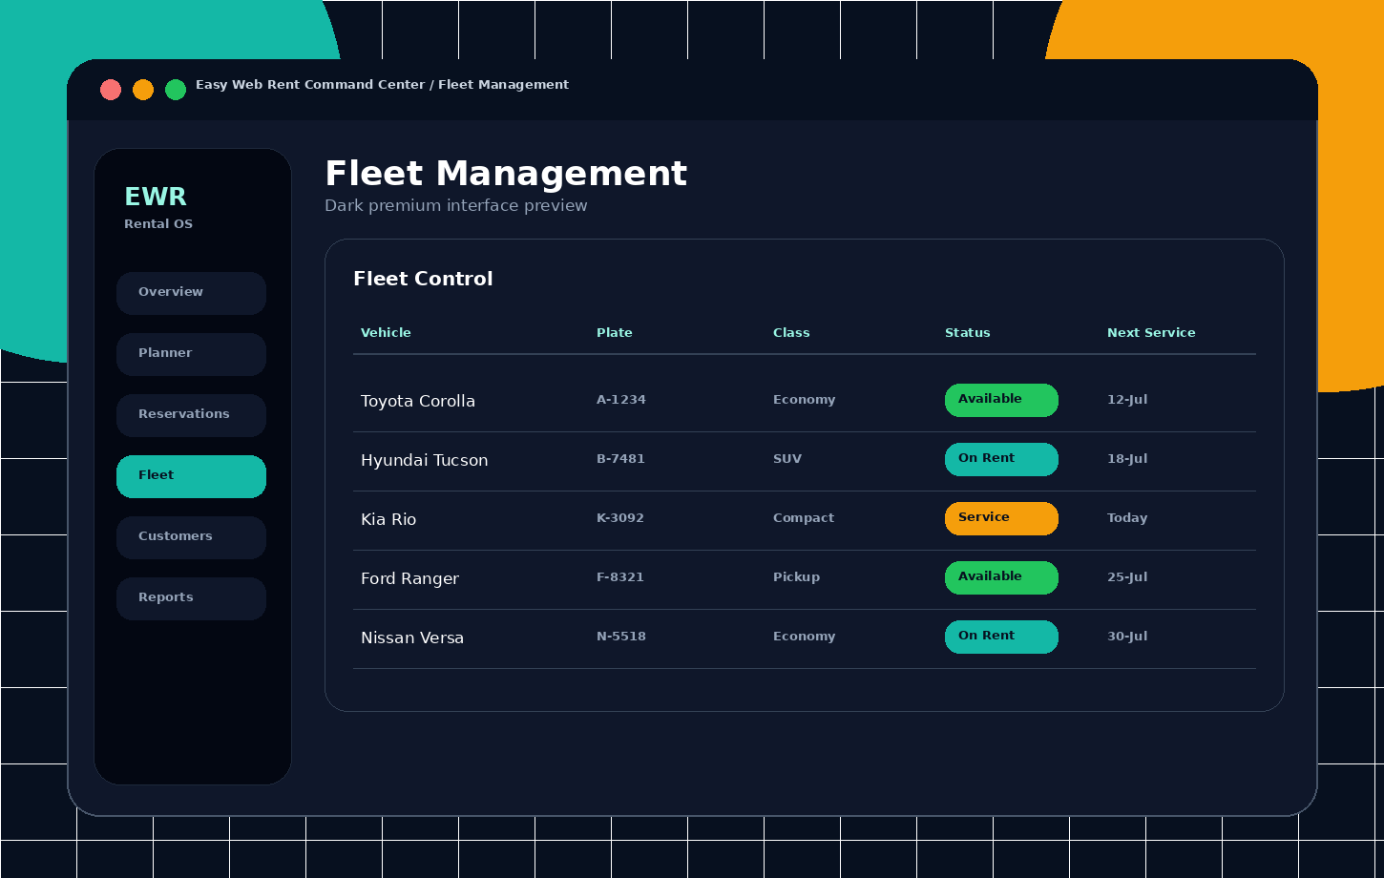Click the Fleet Management page title
This screenshot has height=878, width=1384.
[x=506, y=174]
